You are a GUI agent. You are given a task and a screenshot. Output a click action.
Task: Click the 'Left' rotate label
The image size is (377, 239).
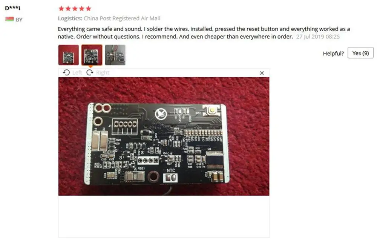[77, 73]
